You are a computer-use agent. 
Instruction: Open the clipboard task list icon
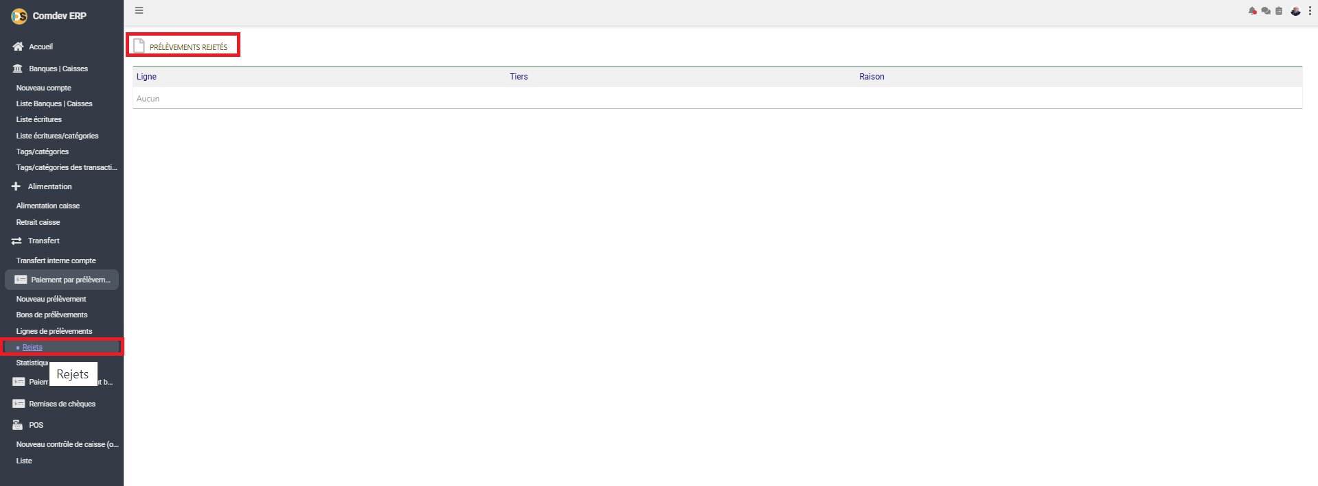tap(1279, 11)
